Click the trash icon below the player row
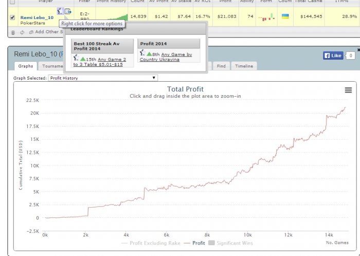Viewport: 360px width, 256px height. pyautogui.click(x=13, y=32)
